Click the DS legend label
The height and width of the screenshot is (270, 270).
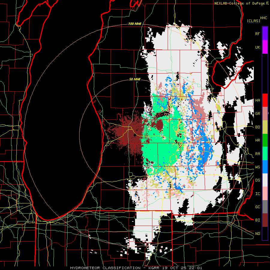pyautogui.click(x=258, y=180)
